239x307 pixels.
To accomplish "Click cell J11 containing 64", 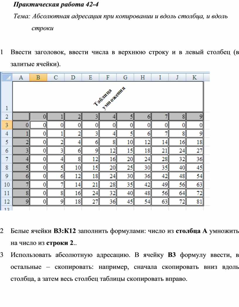I will [177, 193].
